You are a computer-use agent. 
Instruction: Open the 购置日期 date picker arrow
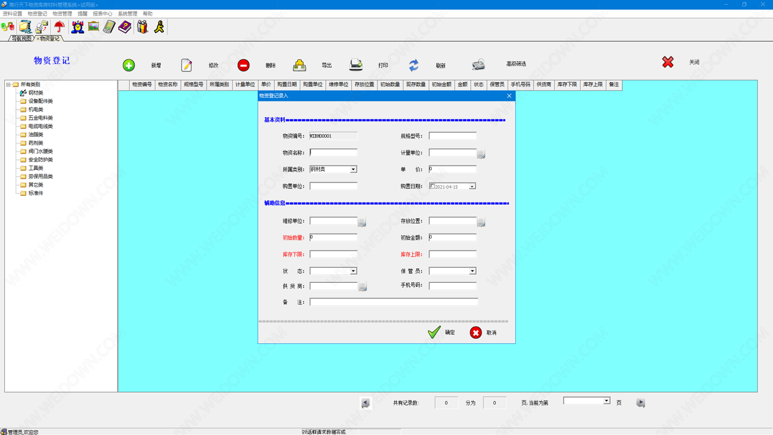point(472,186)
